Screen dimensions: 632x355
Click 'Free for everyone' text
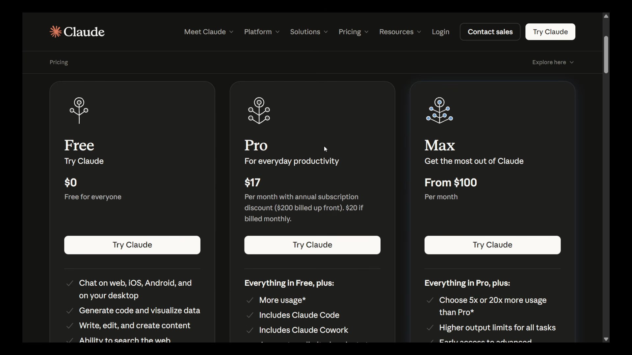(93, 197)
